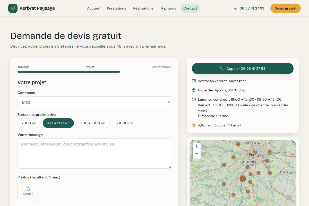Click the Kerbrat Paysage brand name
The width and height of the screenshot is (309, 206).
click(x=37, y=8)
